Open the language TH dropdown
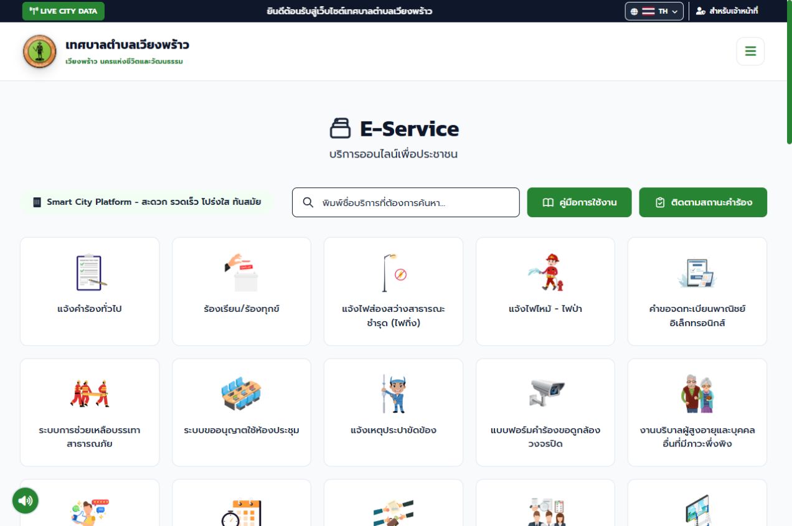The image size is (792, 526). (x=654, y=11)
